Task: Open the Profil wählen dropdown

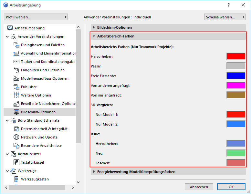Action: (x=36, y=17)
